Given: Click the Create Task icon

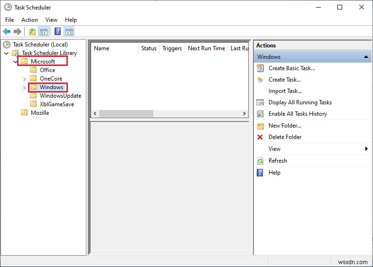Looking at the screenshot, I should (260, 80).
